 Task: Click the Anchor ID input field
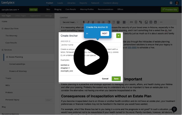(x=91, y=45)
